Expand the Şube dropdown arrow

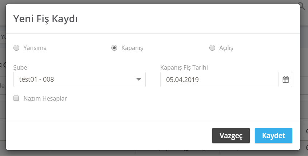point(139,79)
